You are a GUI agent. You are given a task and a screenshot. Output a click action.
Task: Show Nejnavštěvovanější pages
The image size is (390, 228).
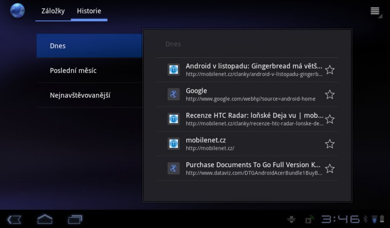click(x=89, y=95)
